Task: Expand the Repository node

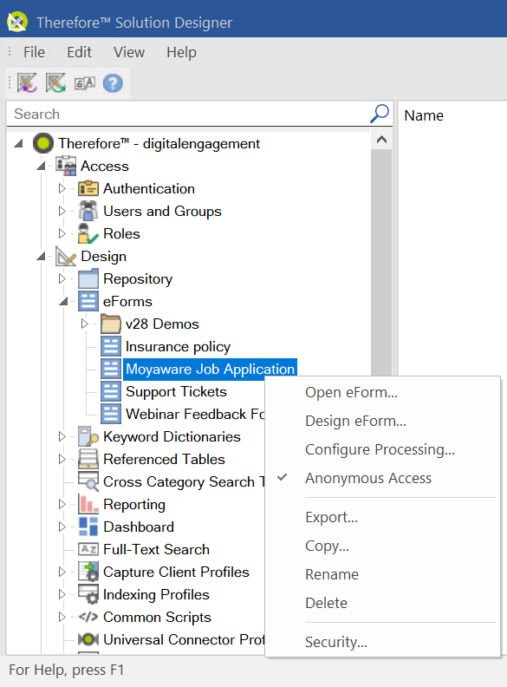Action: point(62,278)
